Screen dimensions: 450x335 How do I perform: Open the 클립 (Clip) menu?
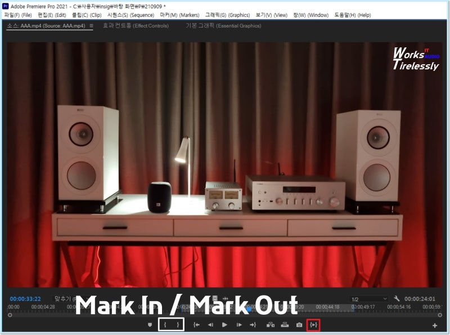(87, 15)
